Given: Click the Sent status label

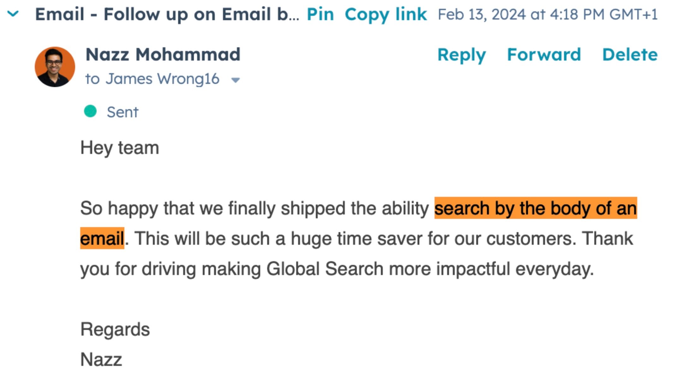Looking at the screenshot, I should (x=123, y=112).
